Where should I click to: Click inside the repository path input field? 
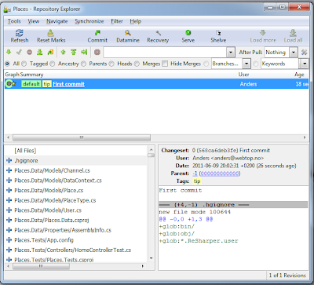click(x=166, y=52)
